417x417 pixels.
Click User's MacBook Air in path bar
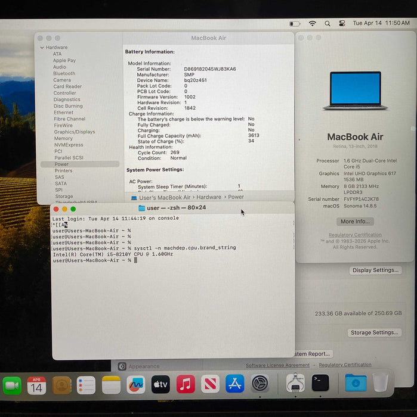(165, 198)
